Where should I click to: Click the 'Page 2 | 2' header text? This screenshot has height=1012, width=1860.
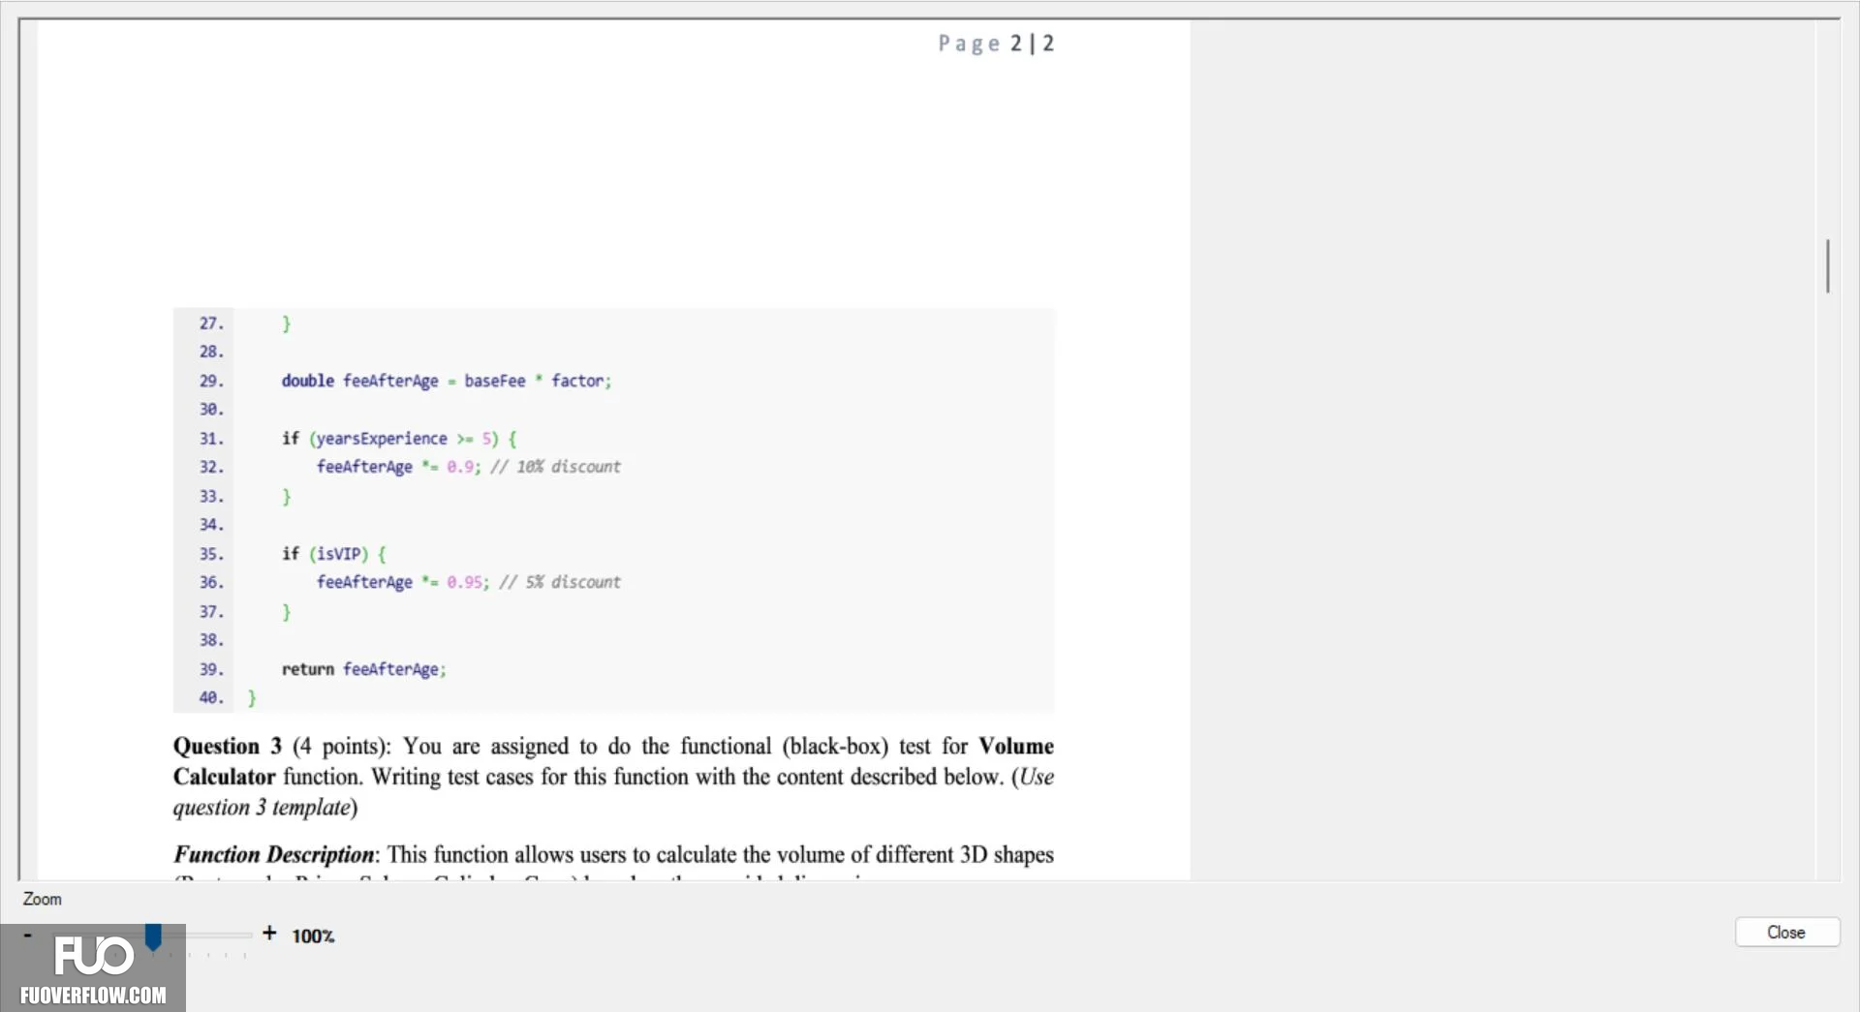(996, 44)
